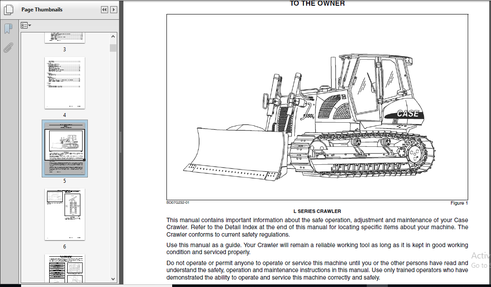
Task: Select page 5 thumbnail
Action: pos(65,149)
